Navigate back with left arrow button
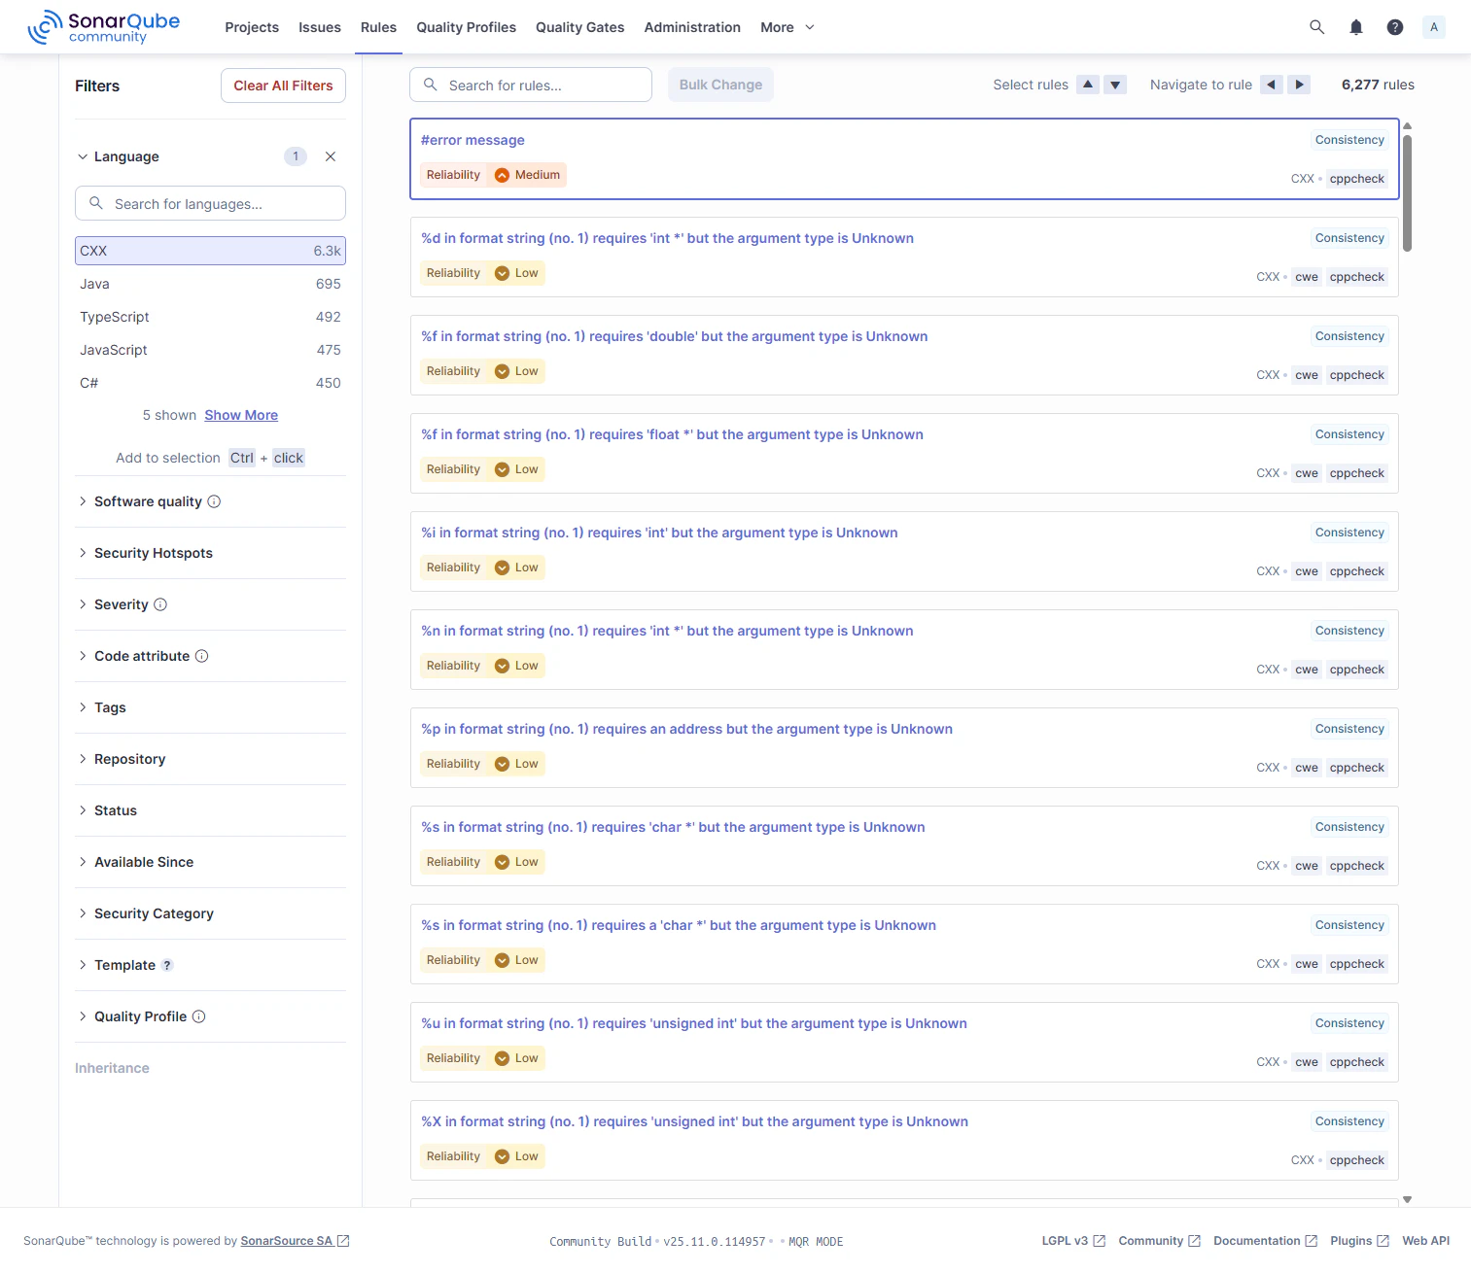 (x=1271, y=85)
